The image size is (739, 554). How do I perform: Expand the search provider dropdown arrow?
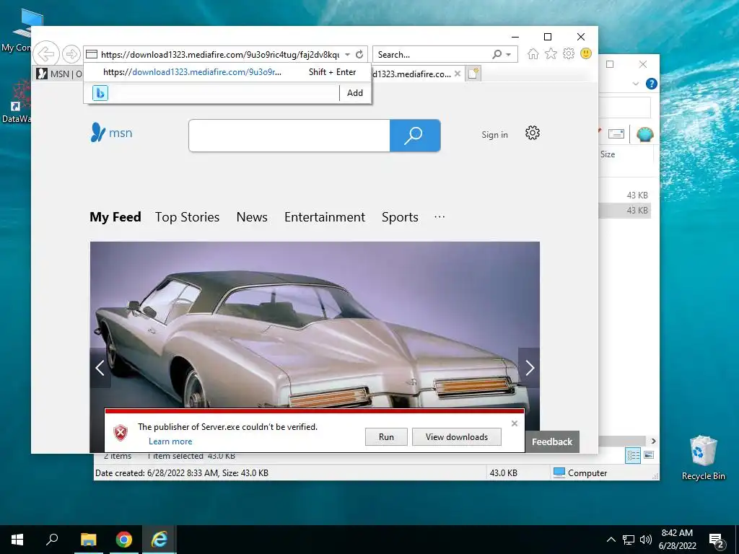pyautogui.click(x=509, y=55)
